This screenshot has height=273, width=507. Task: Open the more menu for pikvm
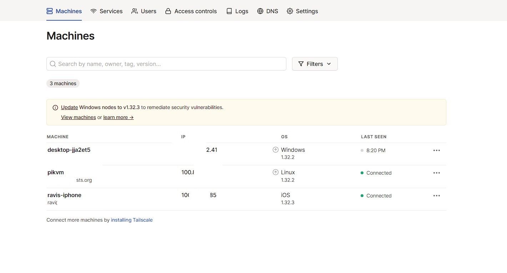(x=437, y=173)
